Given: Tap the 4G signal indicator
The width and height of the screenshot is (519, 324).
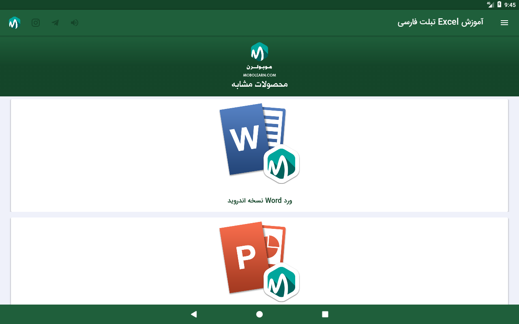Looking at the screenshot, I should (490, 4).
